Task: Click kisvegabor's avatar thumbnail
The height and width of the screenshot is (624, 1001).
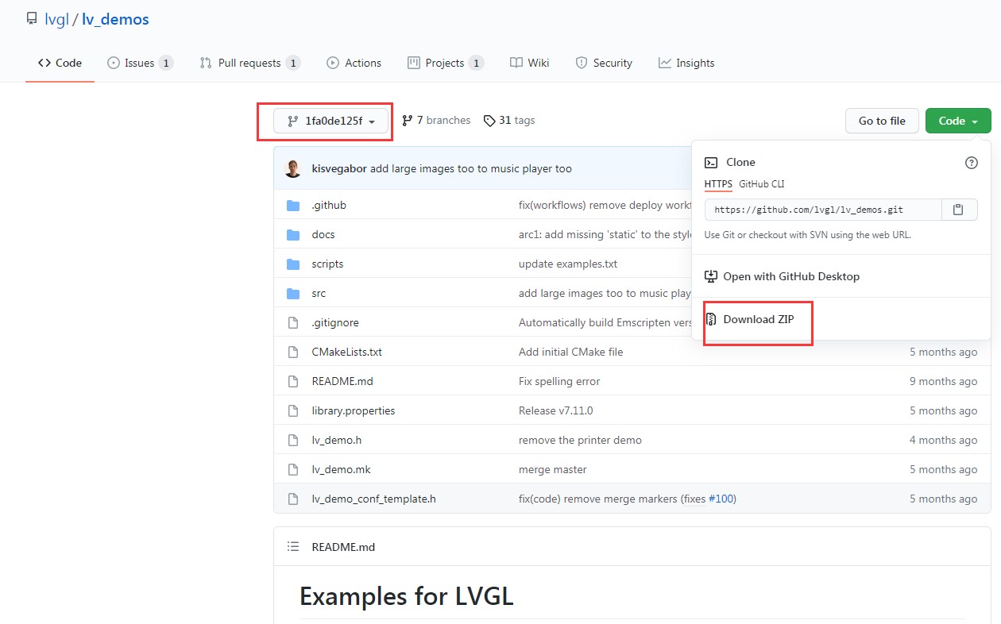Action: tap(293, 168)
